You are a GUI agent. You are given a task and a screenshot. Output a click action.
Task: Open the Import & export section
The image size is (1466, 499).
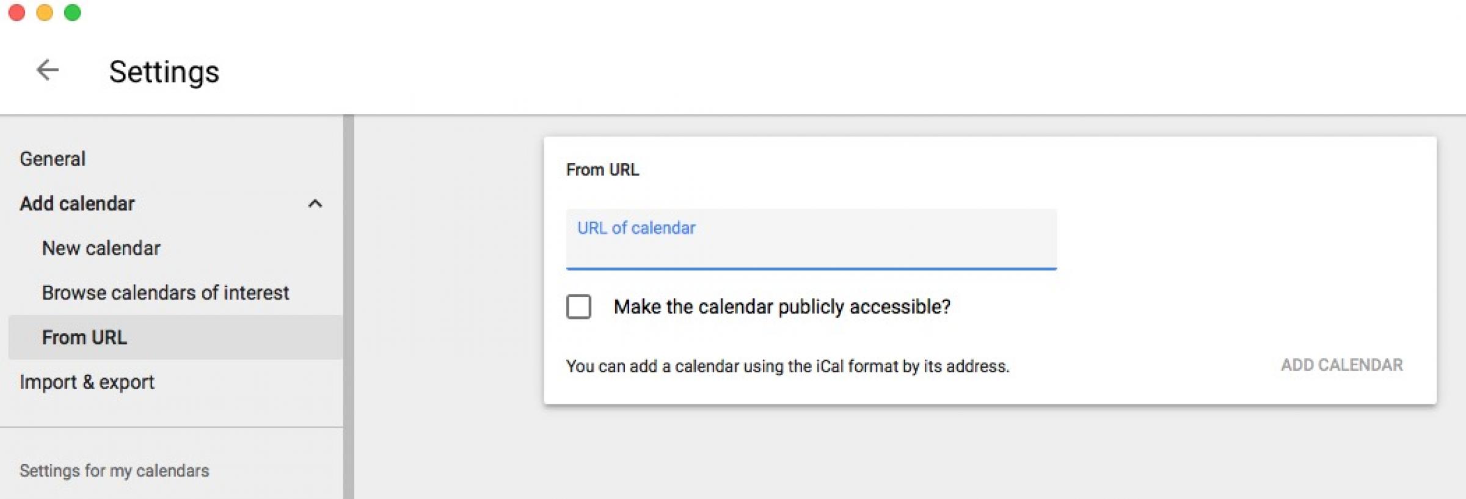87,382
